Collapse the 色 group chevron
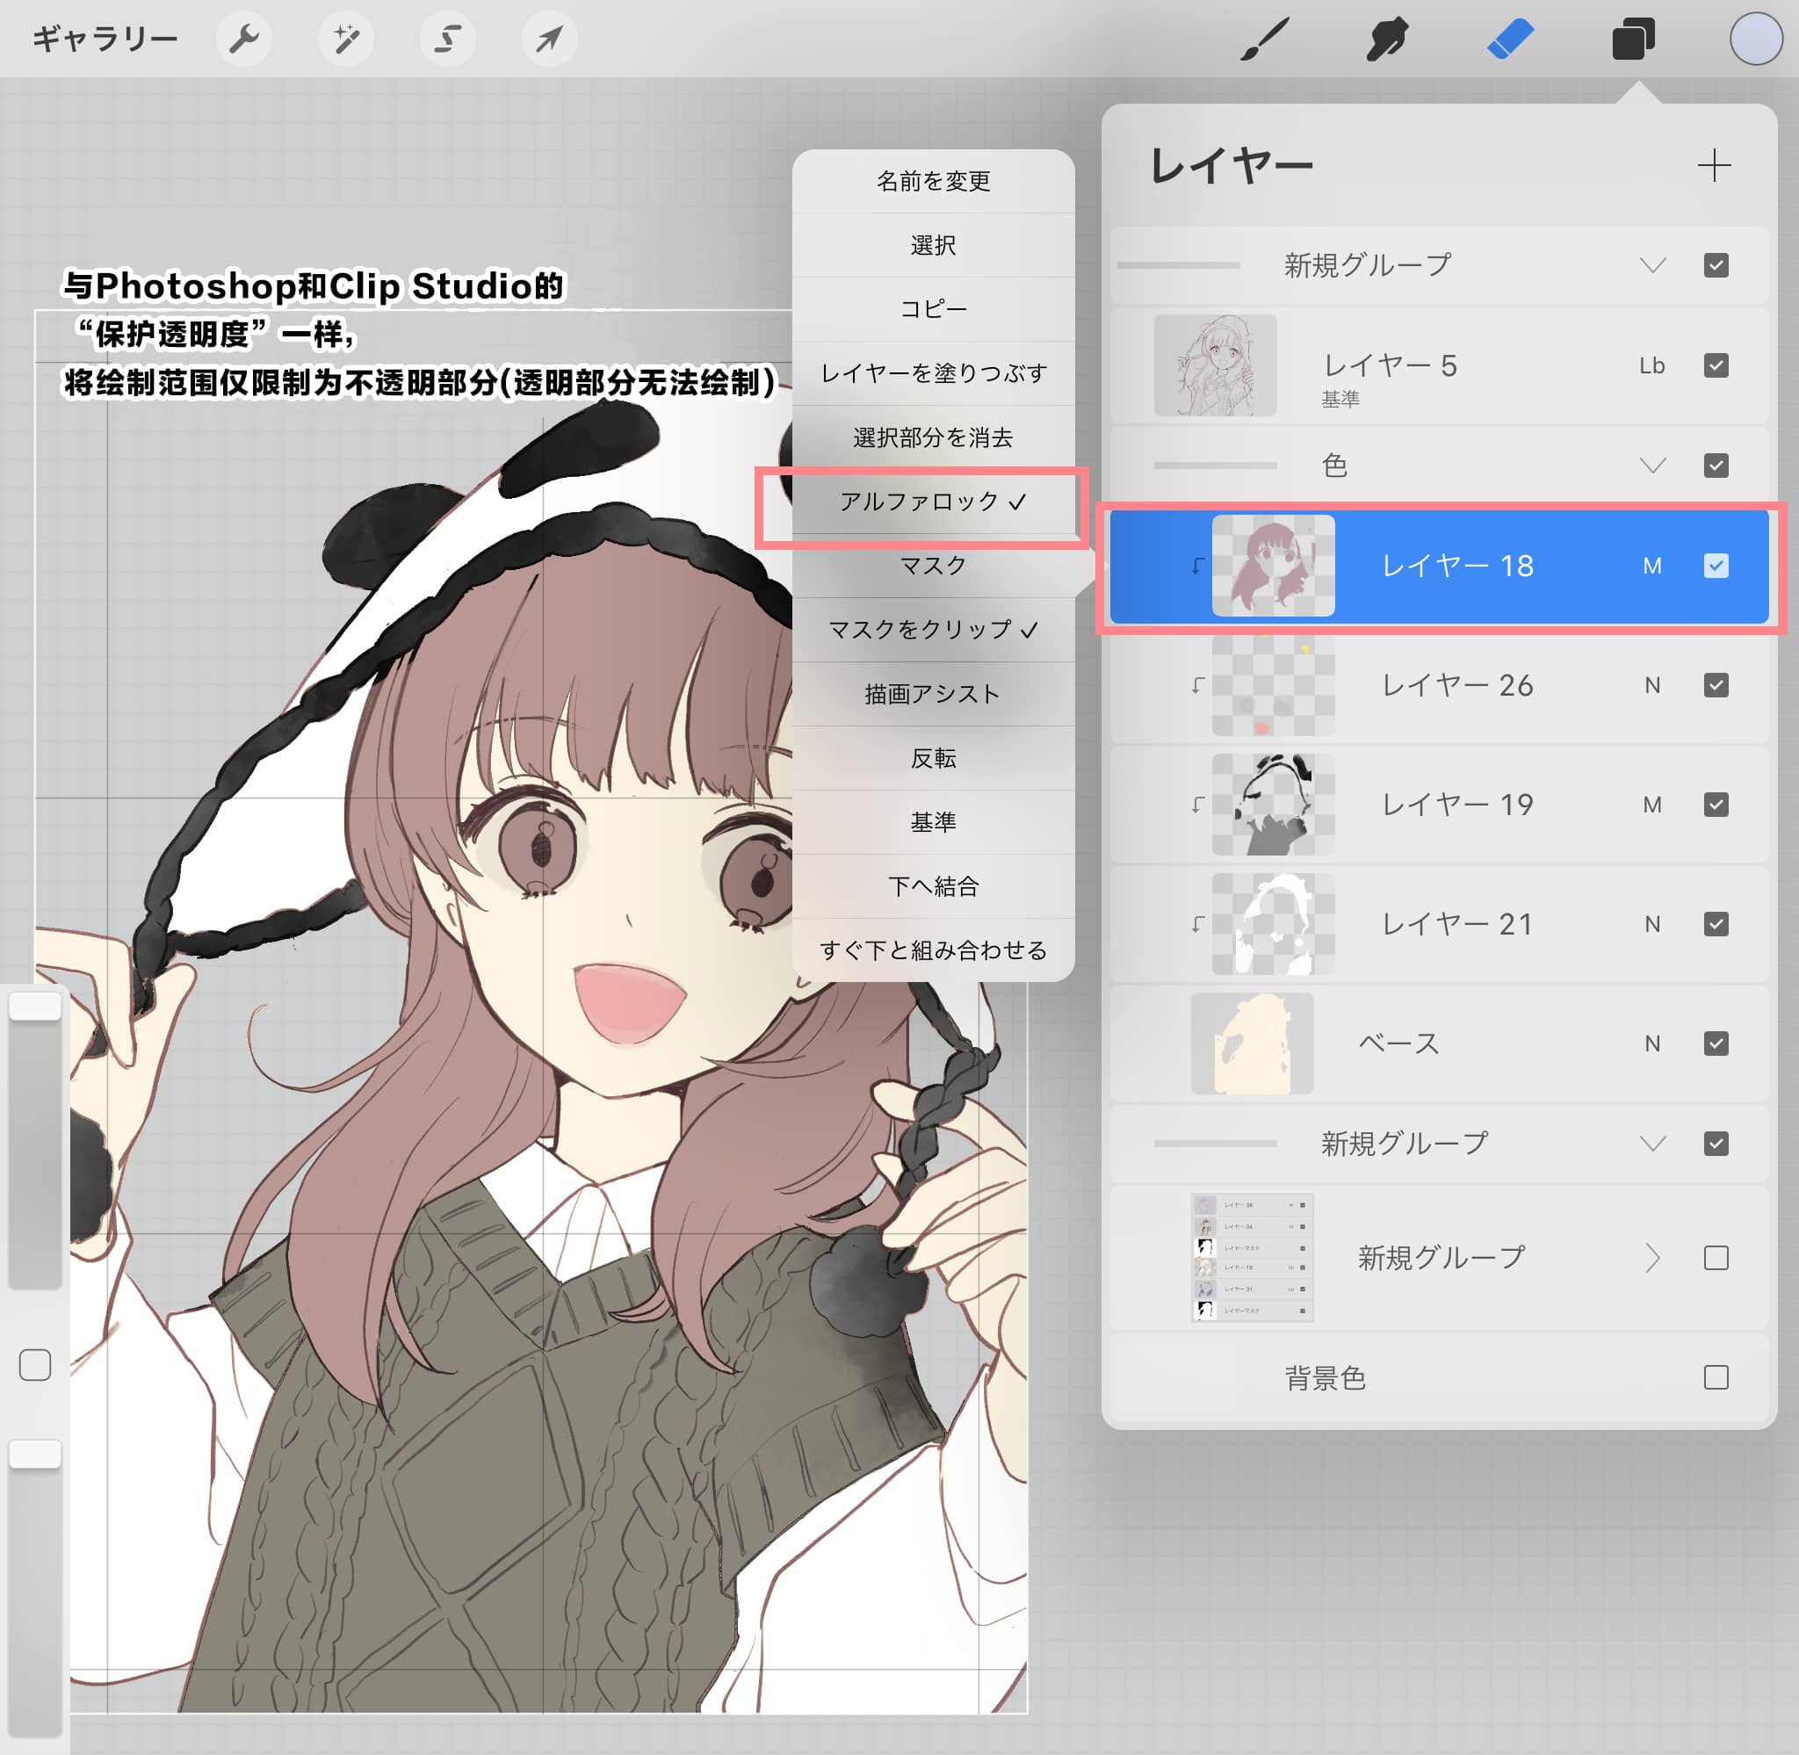Image resolution: width=1799 pixels, height=1755 pixels. [1652, 466]
